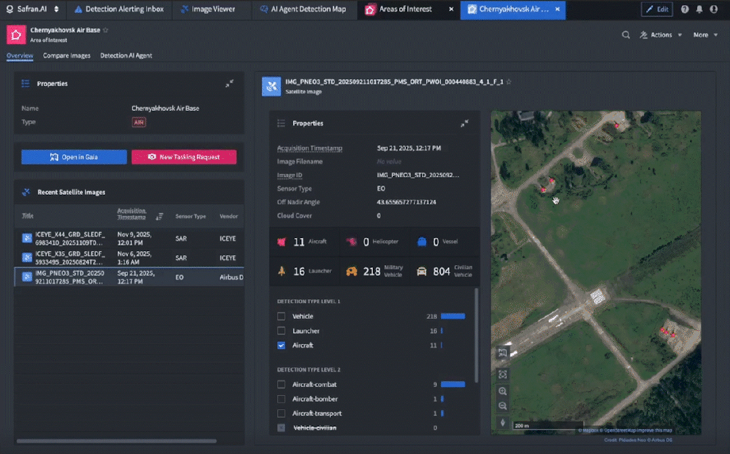Check the Aircraft-combat checkbox
The height and width of the screenshot is (454, 730).
coord(281,384)
